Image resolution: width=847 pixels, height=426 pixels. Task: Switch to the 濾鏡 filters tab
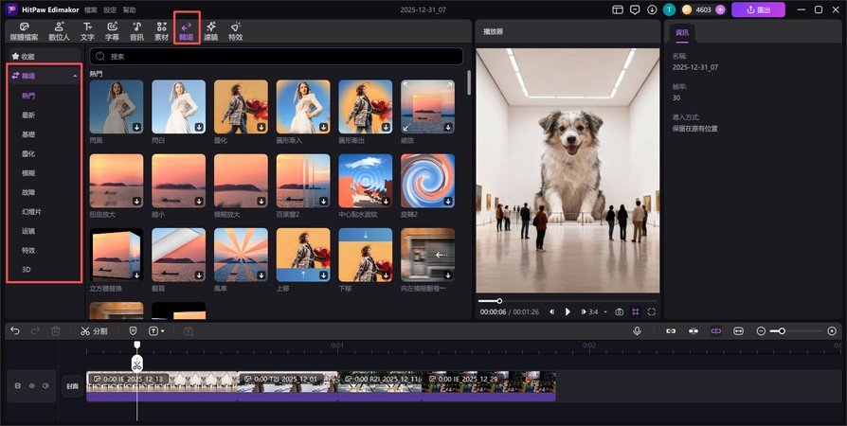point(210,32)
